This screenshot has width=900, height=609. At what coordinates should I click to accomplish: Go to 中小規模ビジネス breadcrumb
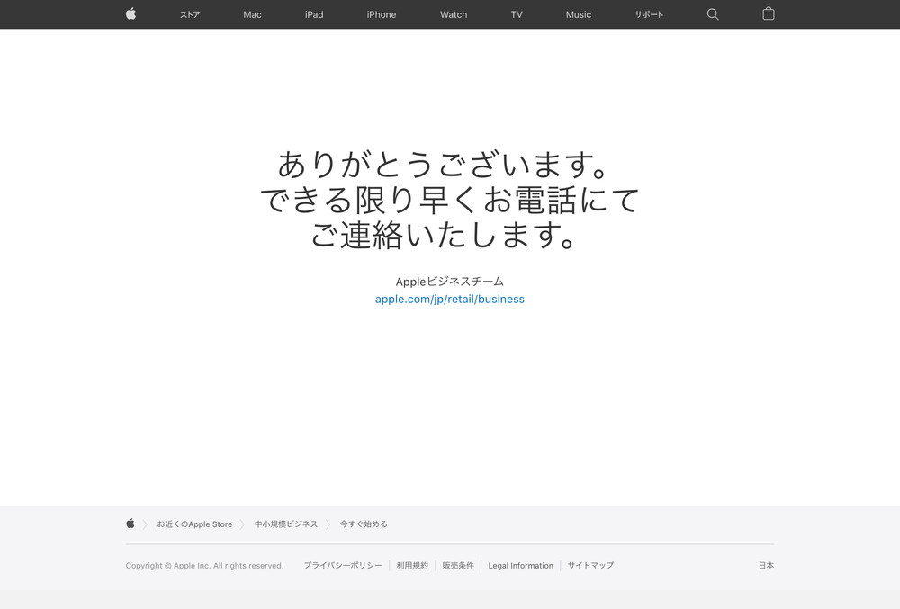pyautogui.click(x=286, y=524)
